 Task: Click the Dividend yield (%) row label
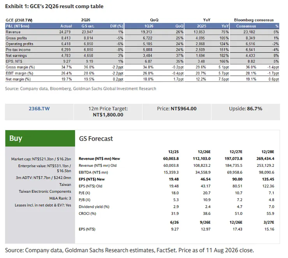[x=94, y=207]
